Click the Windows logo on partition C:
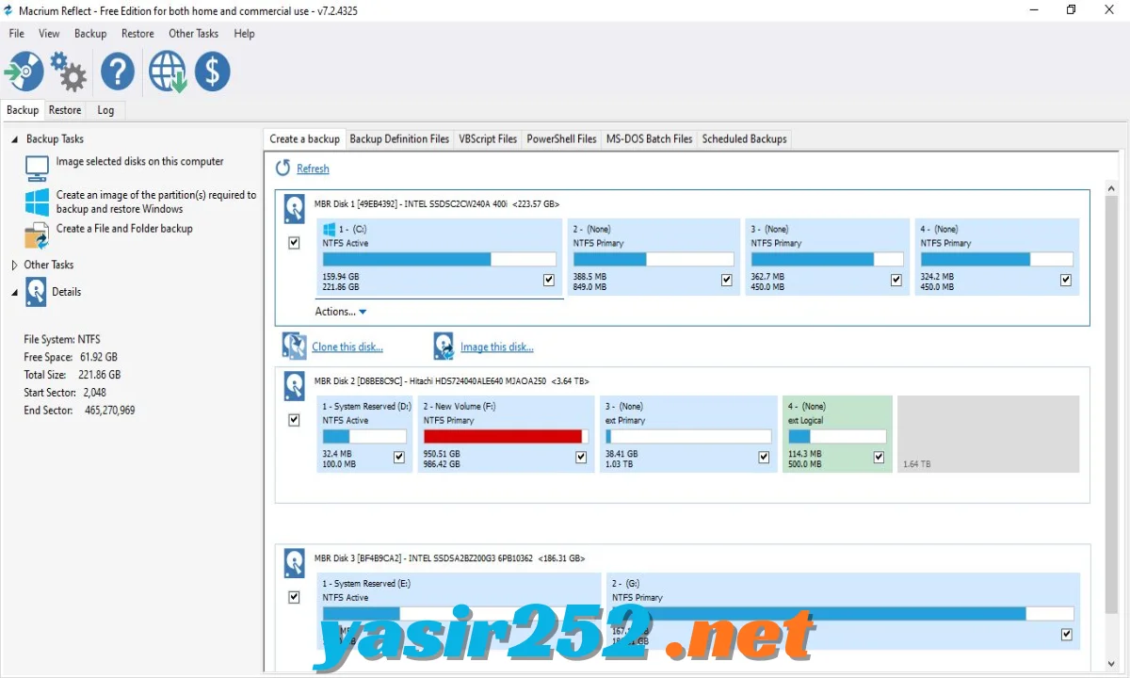Viewport: 1130px width, 678px height. tap(330, 229)
